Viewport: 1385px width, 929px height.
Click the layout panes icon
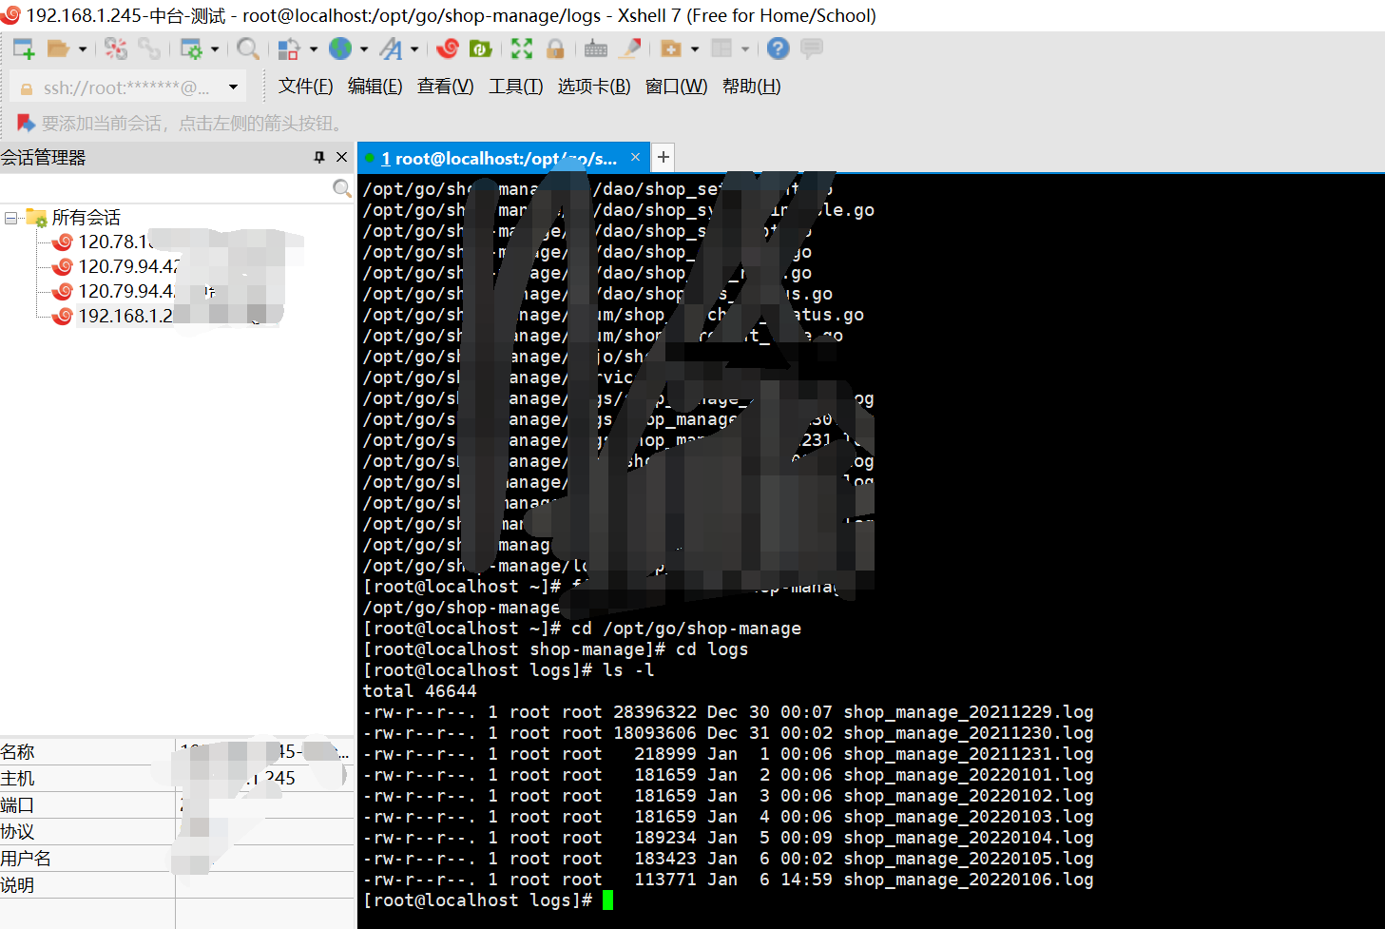point(721,48)
